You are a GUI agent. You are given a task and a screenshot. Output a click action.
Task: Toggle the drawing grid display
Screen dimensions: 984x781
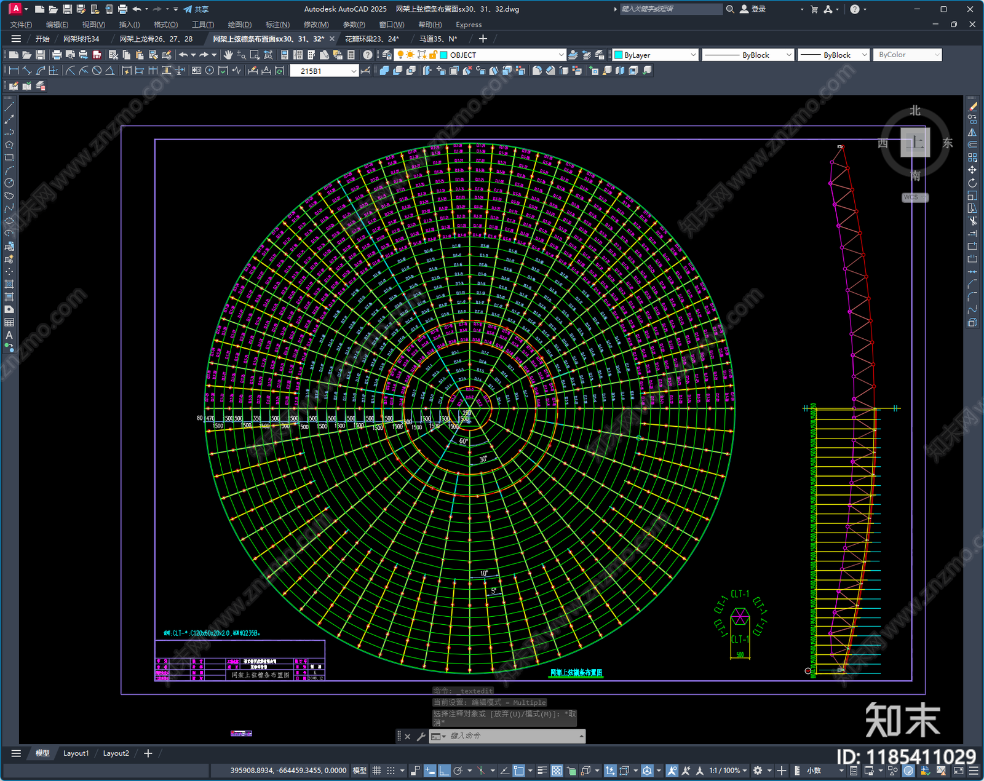click(377, 771)
